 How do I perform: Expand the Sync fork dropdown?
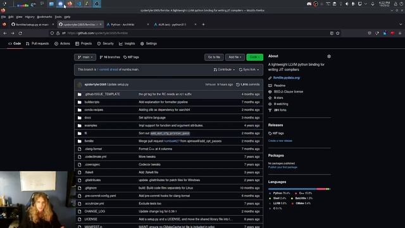click(x=249, y=70)
